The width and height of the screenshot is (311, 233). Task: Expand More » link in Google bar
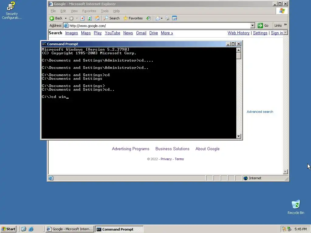point(167,33)
